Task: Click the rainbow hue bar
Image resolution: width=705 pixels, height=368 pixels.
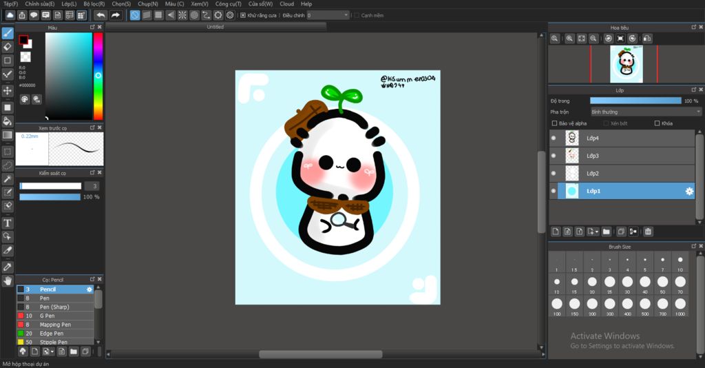Action: (98, 76)
